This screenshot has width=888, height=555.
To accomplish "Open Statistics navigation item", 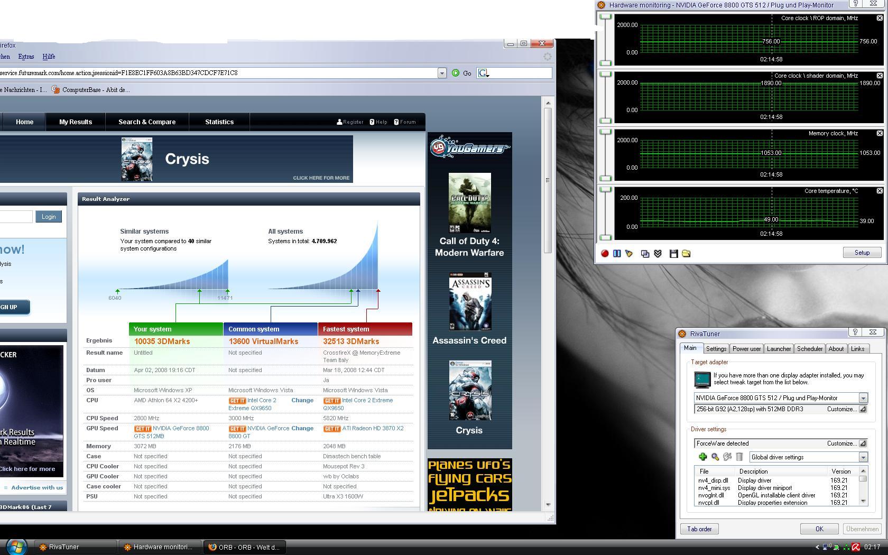I will (219, 122).
